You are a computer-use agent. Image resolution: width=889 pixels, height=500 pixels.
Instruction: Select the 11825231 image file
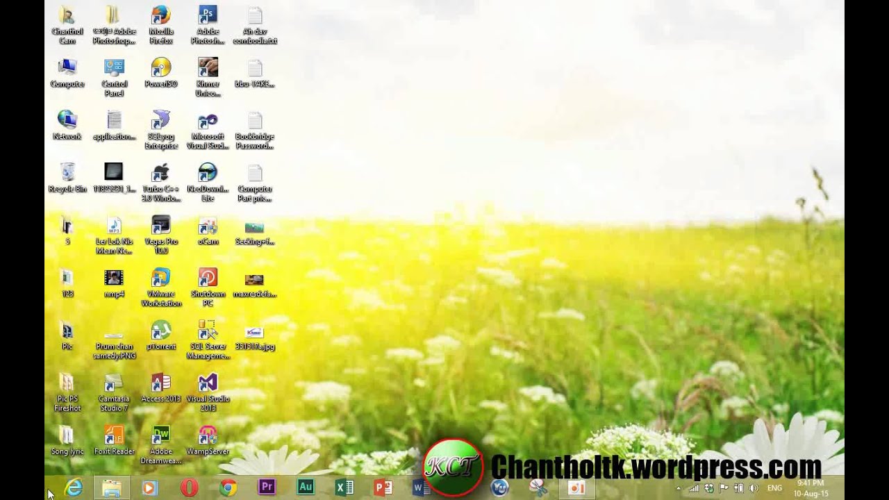114,178
